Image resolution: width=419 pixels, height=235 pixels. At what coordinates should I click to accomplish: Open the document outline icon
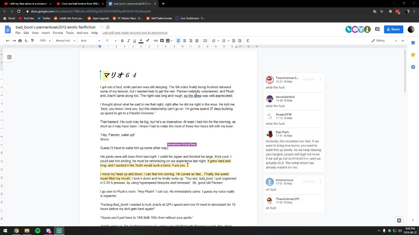coord(9,57)
